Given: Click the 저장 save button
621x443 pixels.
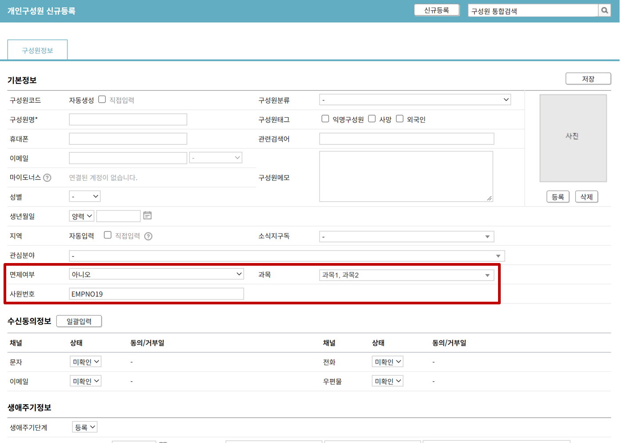Looking at the screenshot, I should pyautogui.click(x=588, y=79).
